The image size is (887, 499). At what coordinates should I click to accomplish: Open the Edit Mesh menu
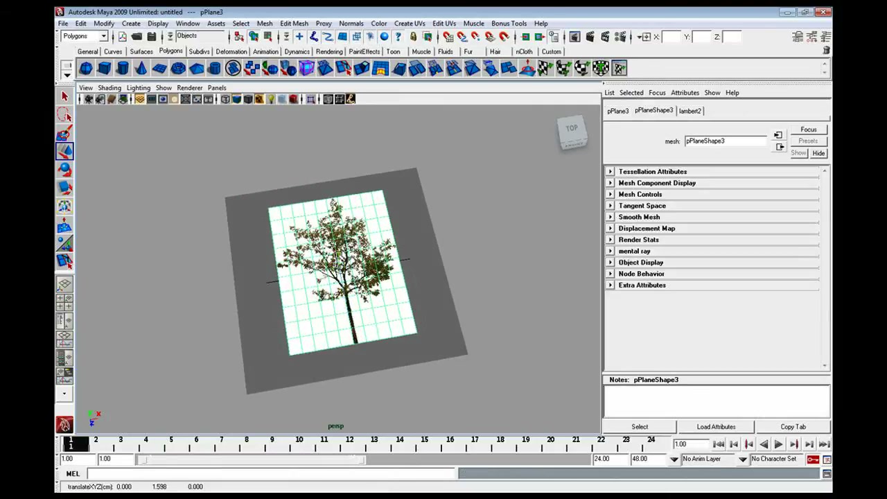pyautogui.click(x=294, y=24)
